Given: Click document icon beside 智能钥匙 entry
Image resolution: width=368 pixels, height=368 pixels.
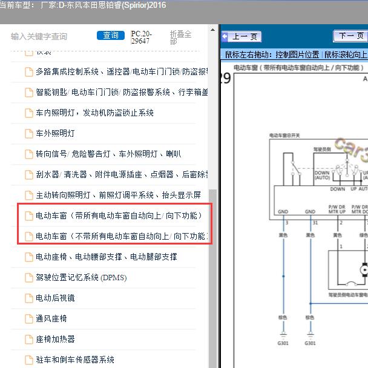Looking at the screenshot, I should 29,92.
